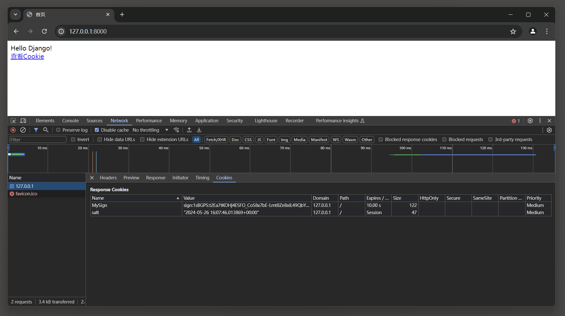Screen dimensions: 565x316
Task: Open a new browser tab
Action: pos(122,14)
